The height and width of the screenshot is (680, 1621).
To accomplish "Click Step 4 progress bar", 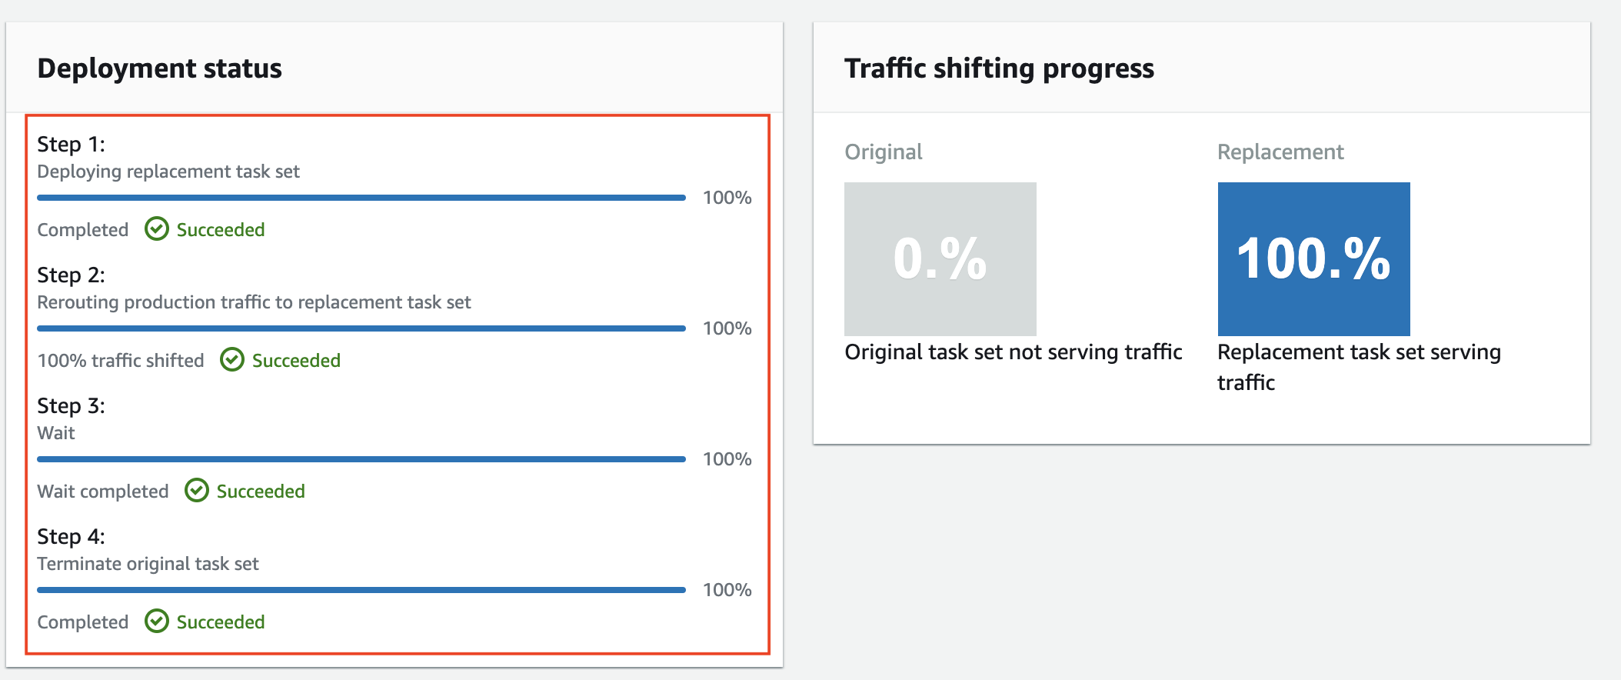I will pyautogui.click(x=361, y=589).
